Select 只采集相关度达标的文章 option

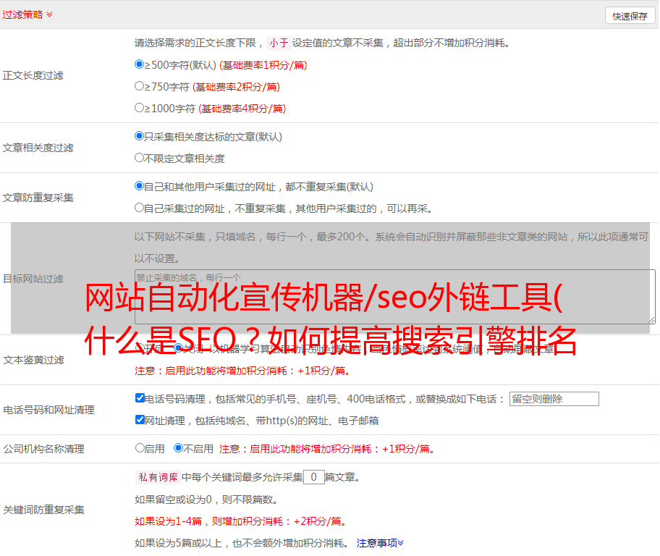pyautogui.click(x=140, y=136)
